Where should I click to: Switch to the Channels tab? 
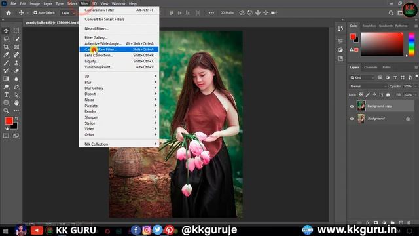(371, 67)
